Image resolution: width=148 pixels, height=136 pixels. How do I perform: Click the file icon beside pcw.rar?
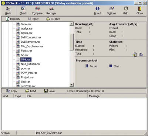(x=18, y=69)
